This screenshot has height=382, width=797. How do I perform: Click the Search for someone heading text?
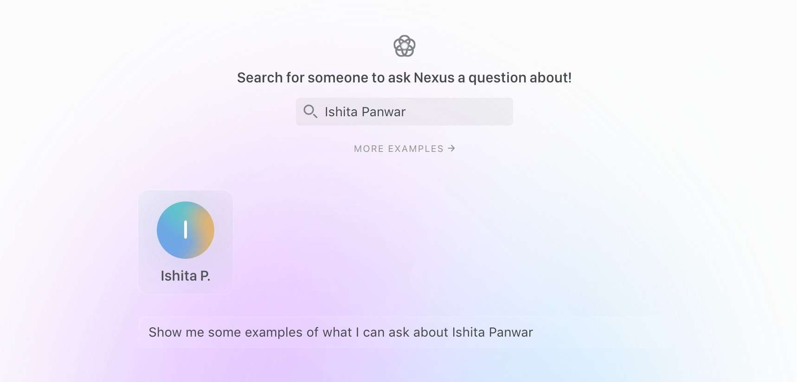(404, 78)
